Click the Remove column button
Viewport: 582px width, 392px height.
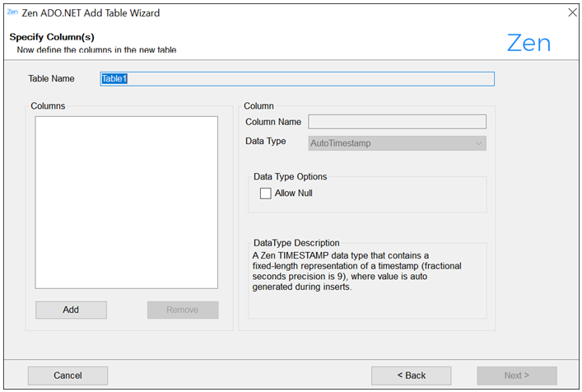183,310
